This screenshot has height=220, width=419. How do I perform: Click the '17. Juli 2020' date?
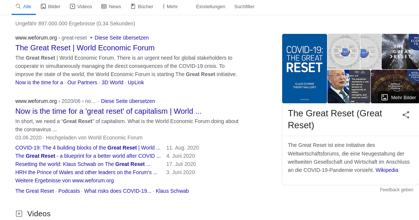coord(181,164)
